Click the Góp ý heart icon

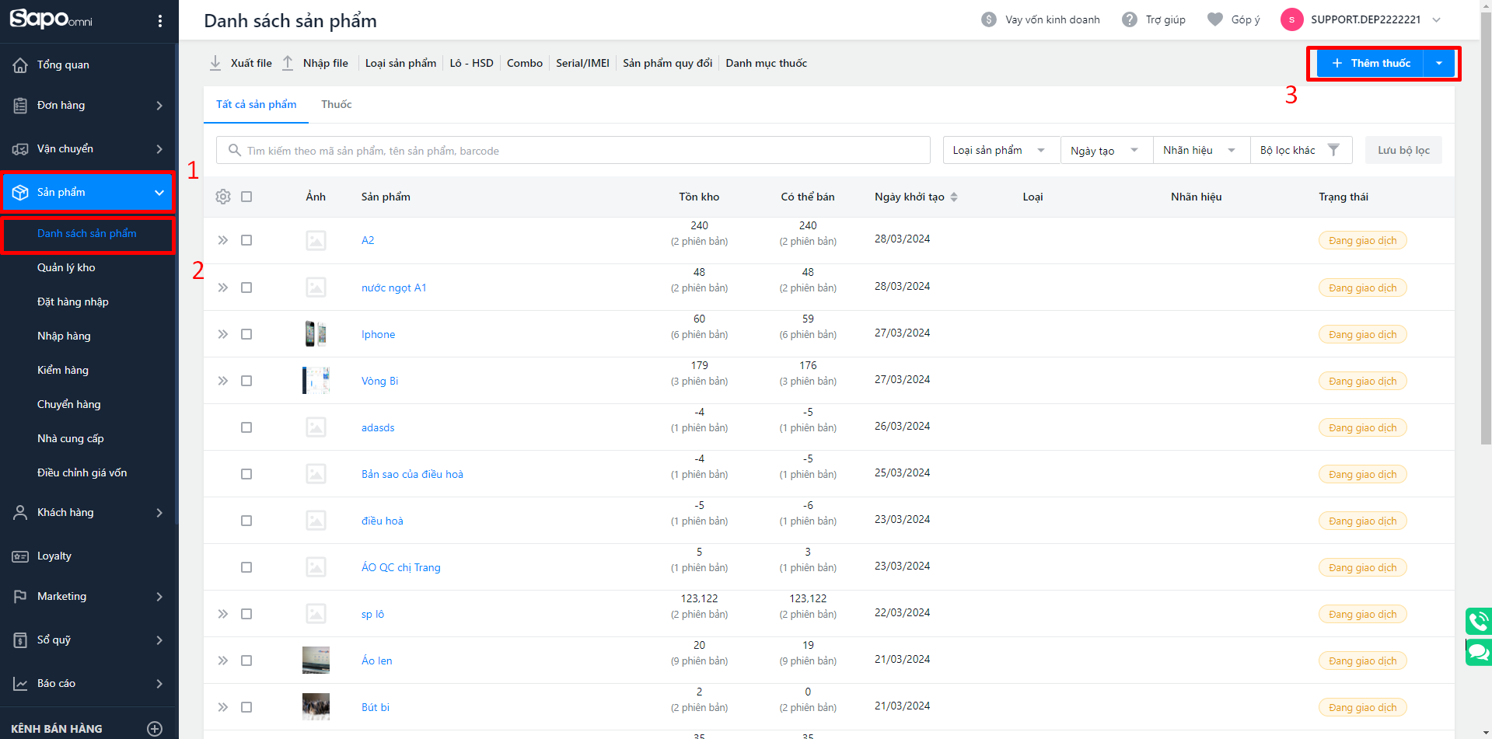[1214, 19]
